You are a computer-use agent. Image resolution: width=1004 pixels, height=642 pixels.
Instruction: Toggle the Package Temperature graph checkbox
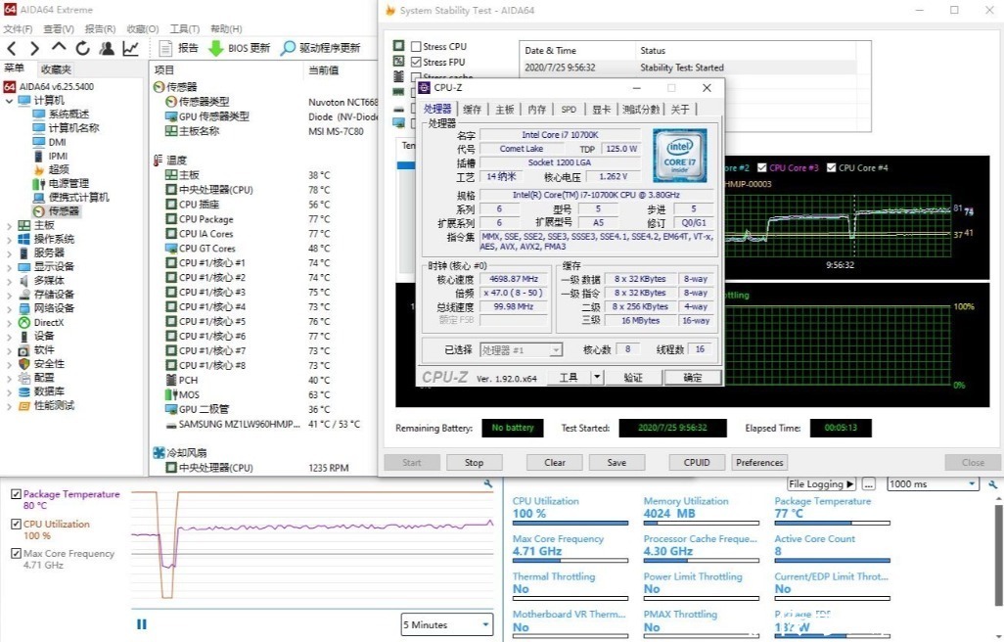(16, 495)
